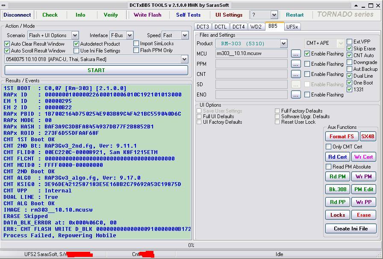Click the Disconnect toolbar button

pyautogui.click(x=17, y=15)
